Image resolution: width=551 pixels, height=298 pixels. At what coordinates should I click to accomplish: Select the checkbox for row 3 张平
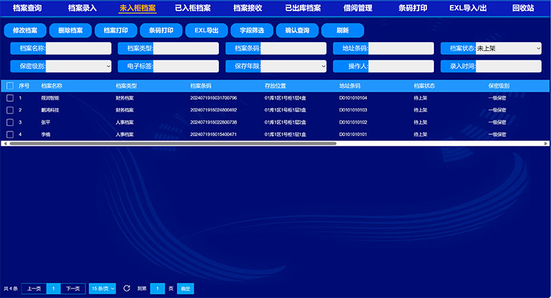coord(10,122)
